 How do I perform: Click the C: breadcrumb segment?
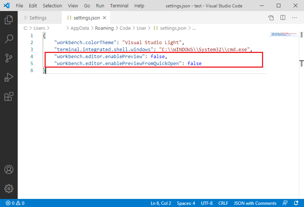pos(25,28)
